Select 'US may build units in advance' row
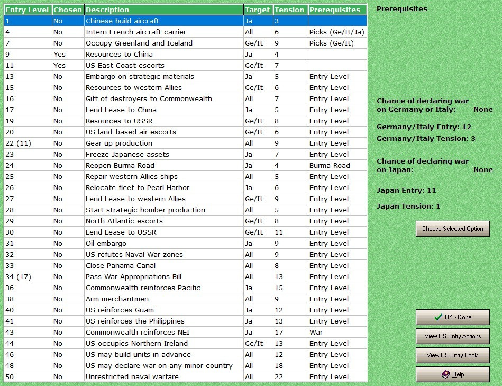The image size is (502, 386). pyautogui.click(x=185, y=354)
